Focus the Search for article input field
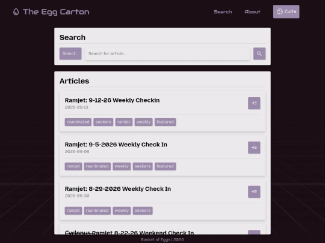 167,54
